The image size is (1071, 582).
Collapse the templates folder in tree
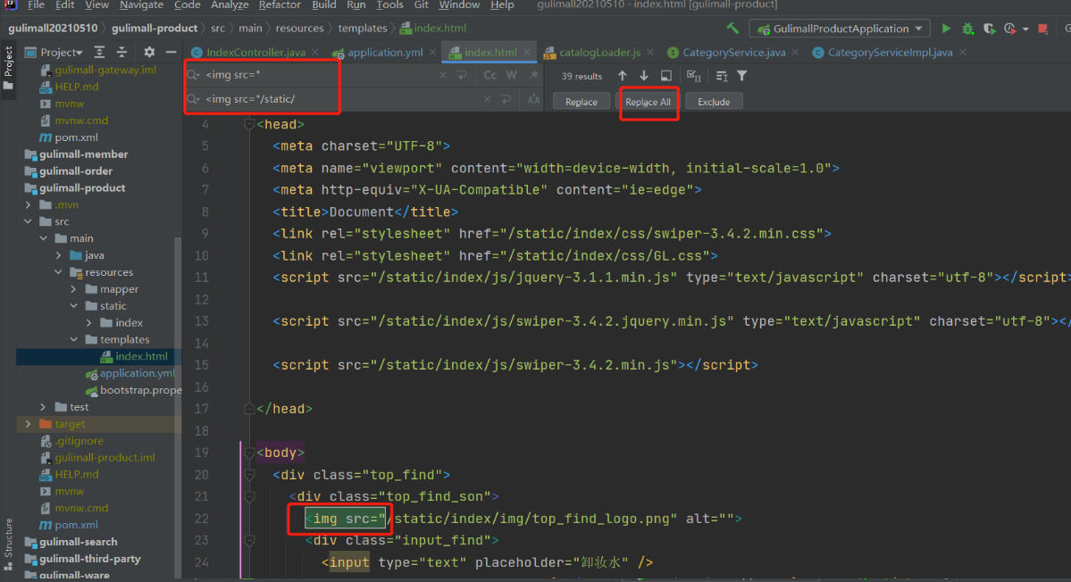76,340
